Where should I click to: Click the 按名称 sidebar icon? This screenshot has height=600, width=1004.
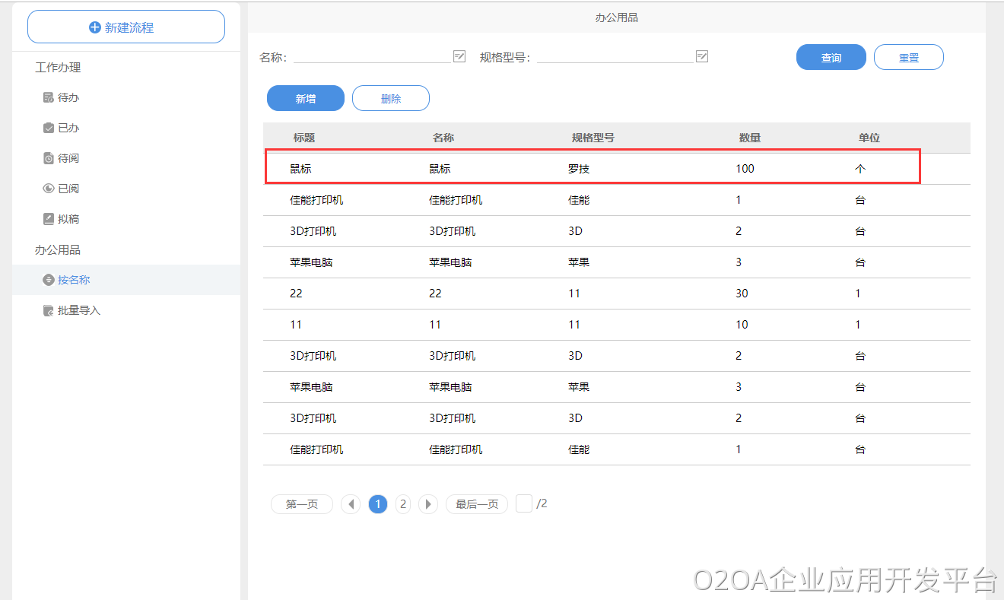pyautogui.click(x=49, y=280)
